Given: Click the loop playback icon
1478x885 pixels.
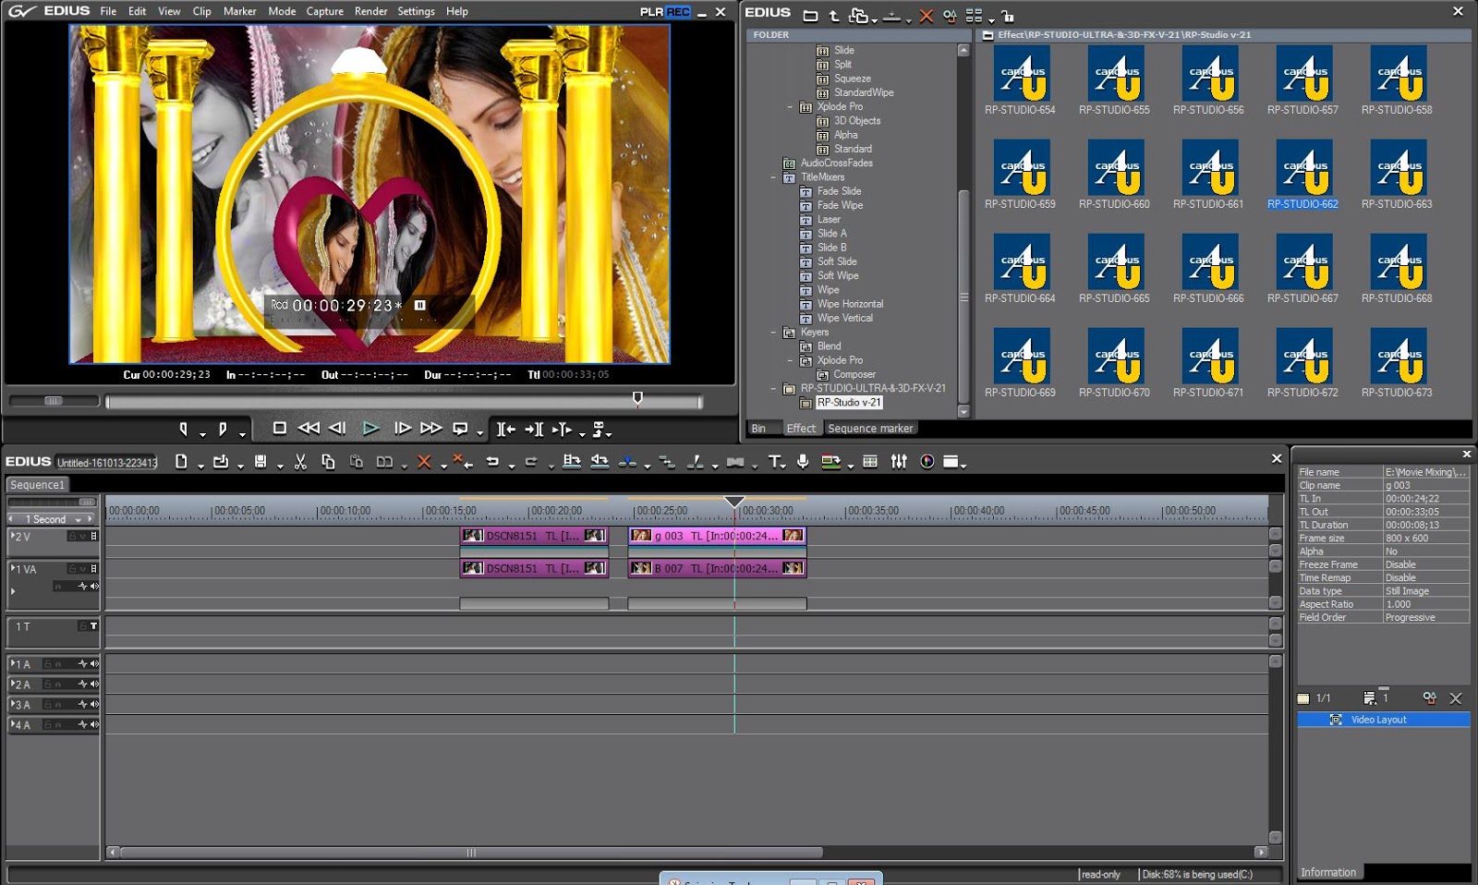Looking at the screenshot, I should click(459, 429).
